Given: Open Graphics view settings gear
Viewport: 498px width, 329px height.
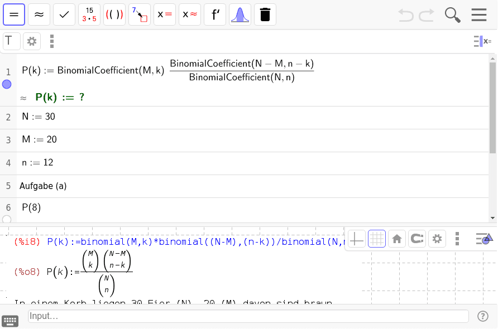Looking at the screenshot, I should pos(437,239).
